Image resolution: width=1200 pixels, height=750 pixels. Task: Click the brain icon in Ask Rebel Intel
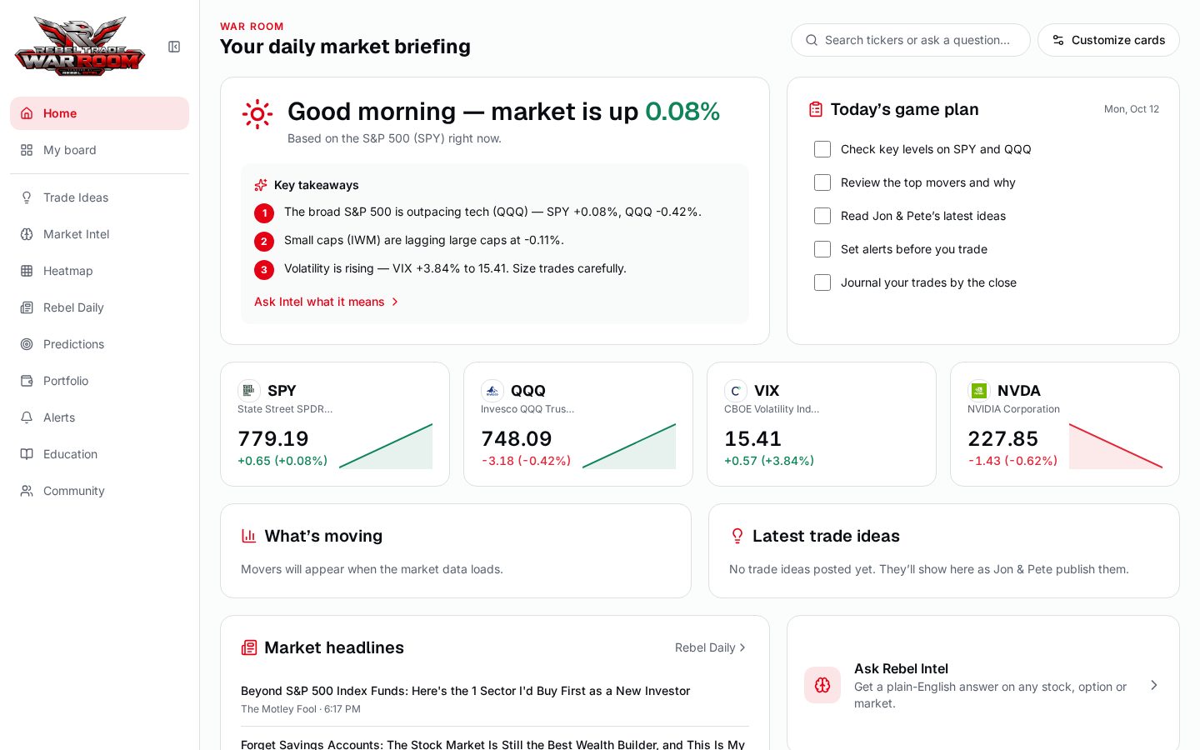click(x=822, y=685)
